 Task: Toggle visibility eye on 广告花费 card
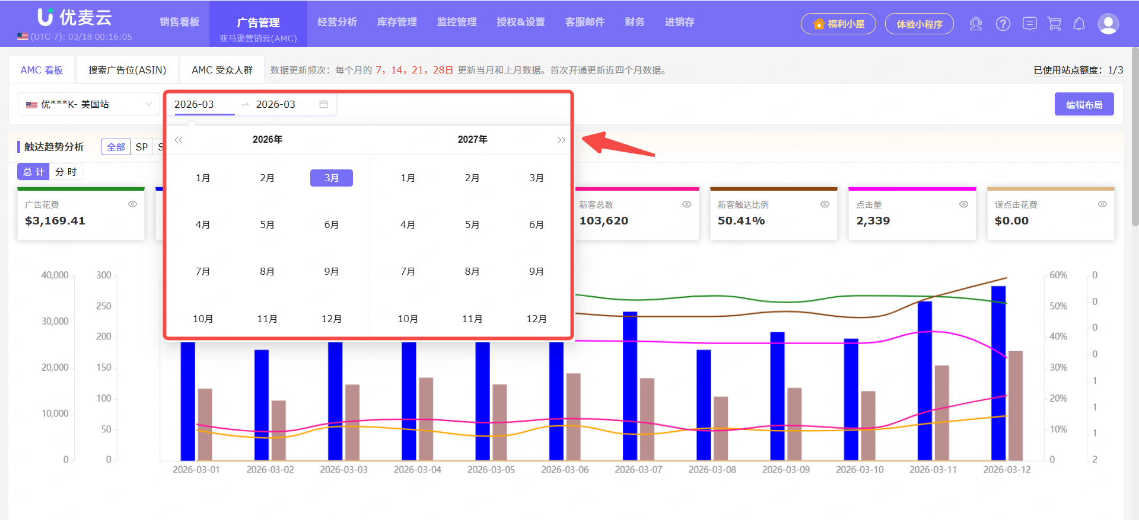click(x=132, y=204)
